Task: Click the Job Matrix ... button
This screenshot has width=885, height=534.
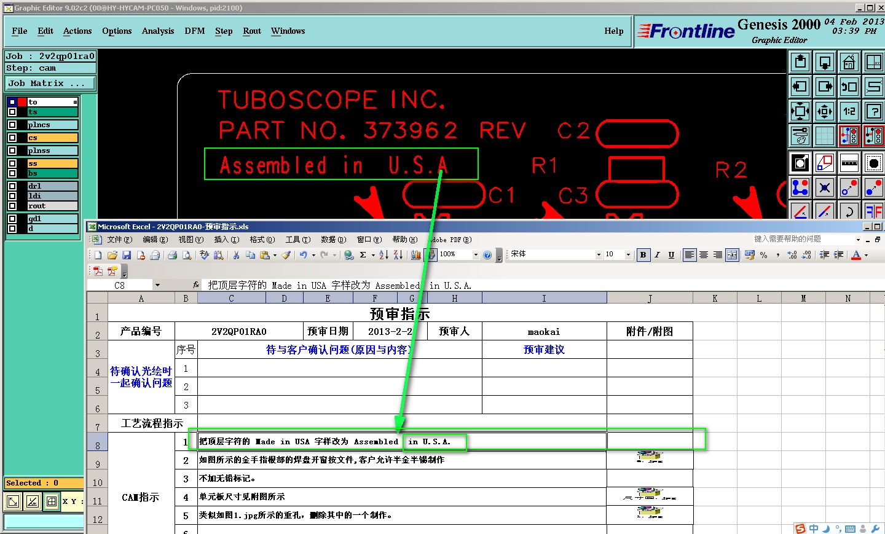Action: point(50,83)
